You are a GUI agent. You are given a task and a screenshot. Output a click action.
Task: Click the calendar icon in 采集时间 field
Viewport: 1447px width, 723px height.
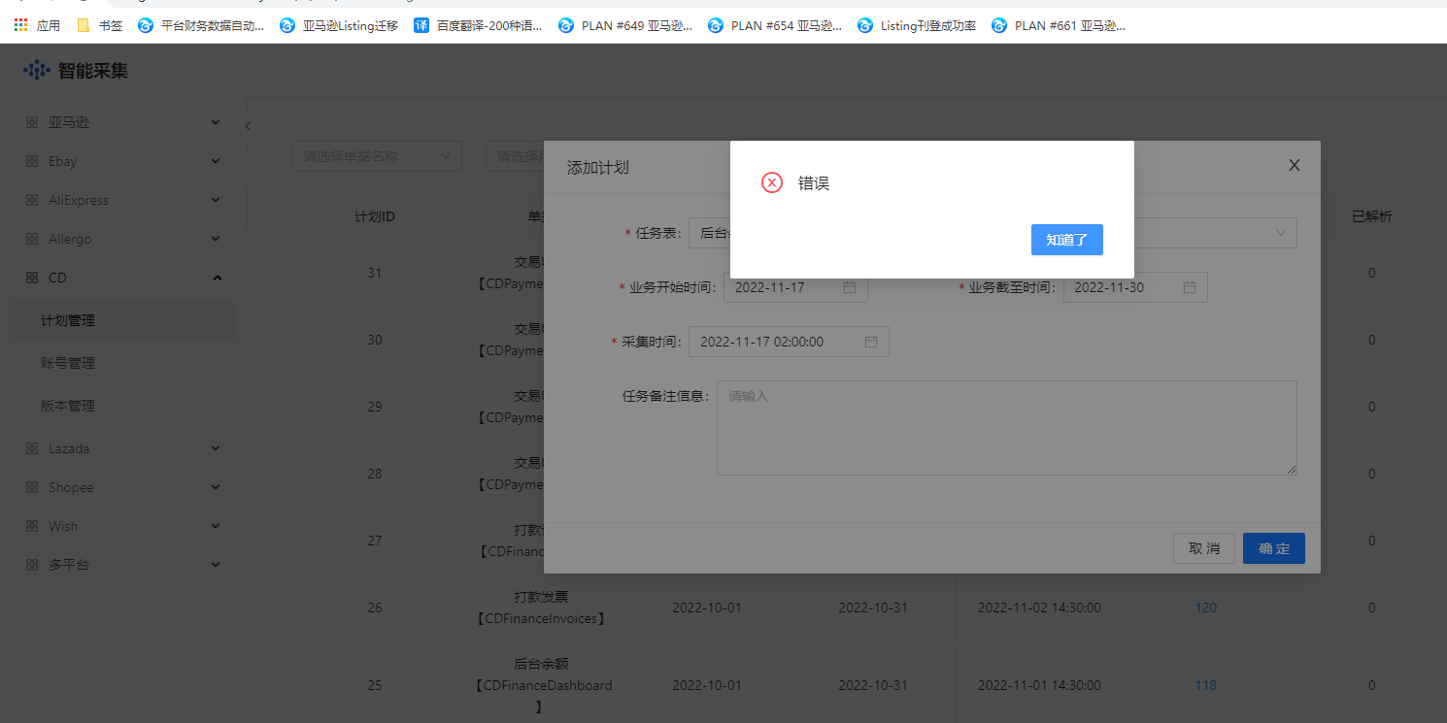pyautogui.click(x=871, y=342)
